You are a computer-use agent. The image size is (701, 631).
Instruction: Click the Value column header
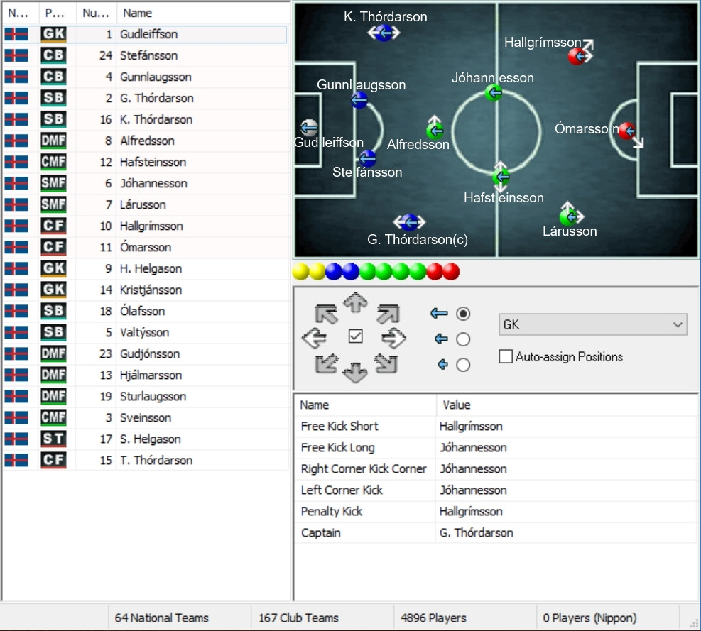pyautogui.click(x=567, y=405)
